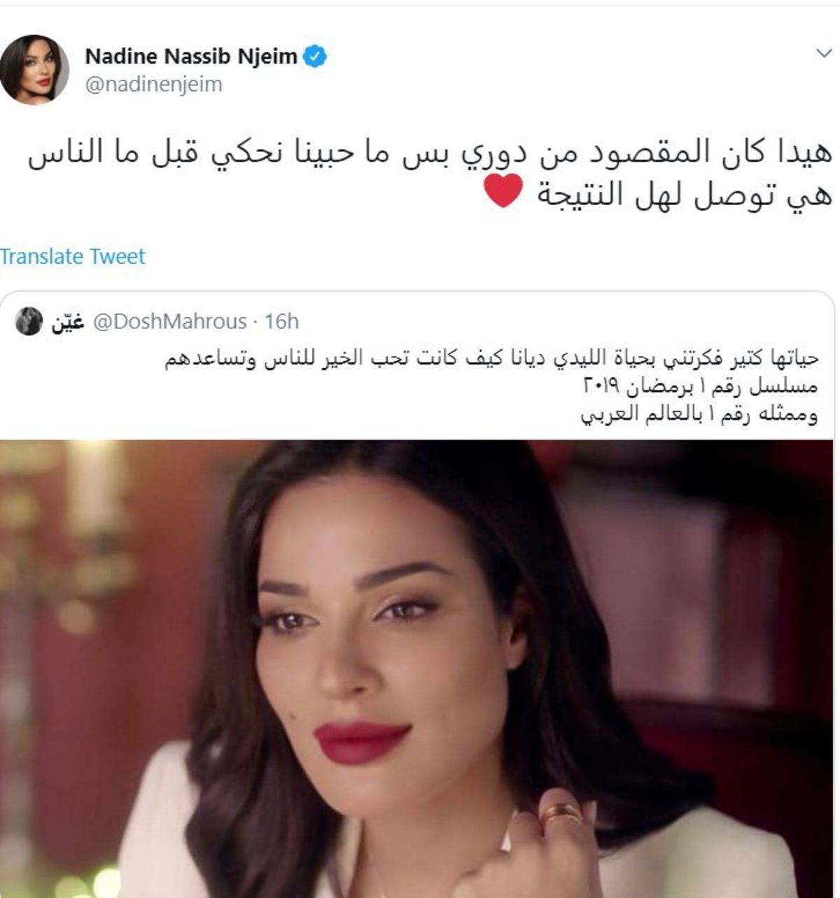840x898 pixels.
Task: Open quoted tweet text about الليدي ديانا
Action: (x=491, y=360)
